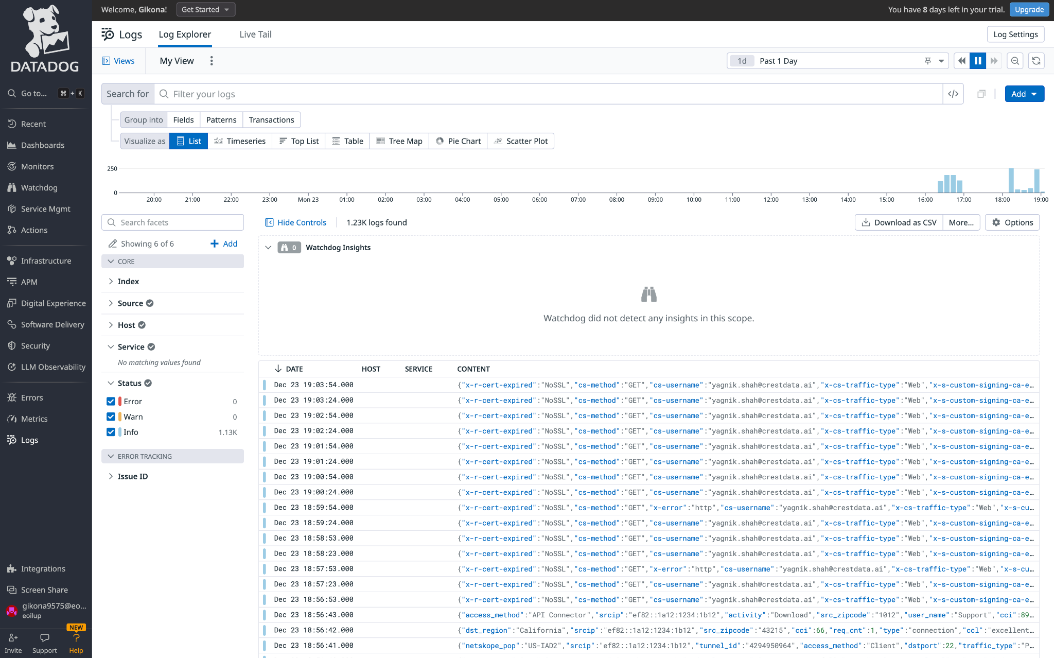Toggle the raw query code editor
This screenshot has height=658, width=1054.
pos(953,94)
